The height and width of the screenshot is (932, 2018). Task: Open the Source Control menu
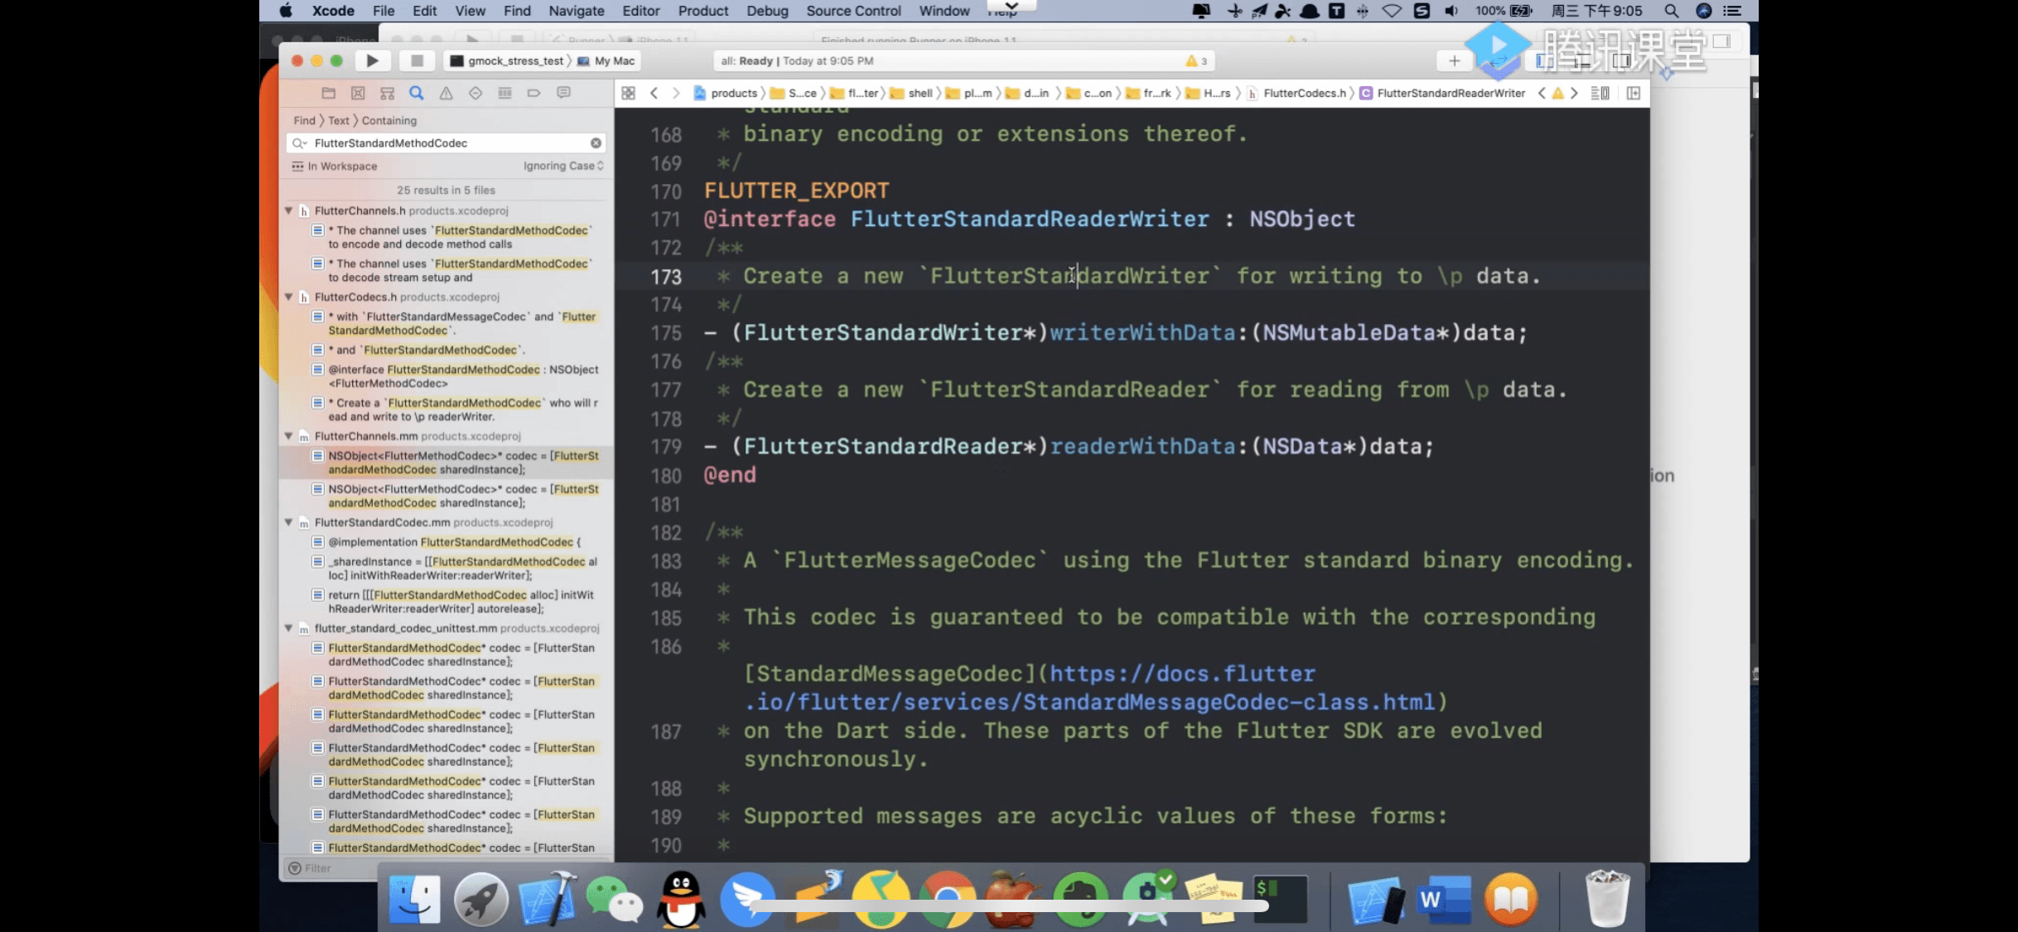click(852, 11)
